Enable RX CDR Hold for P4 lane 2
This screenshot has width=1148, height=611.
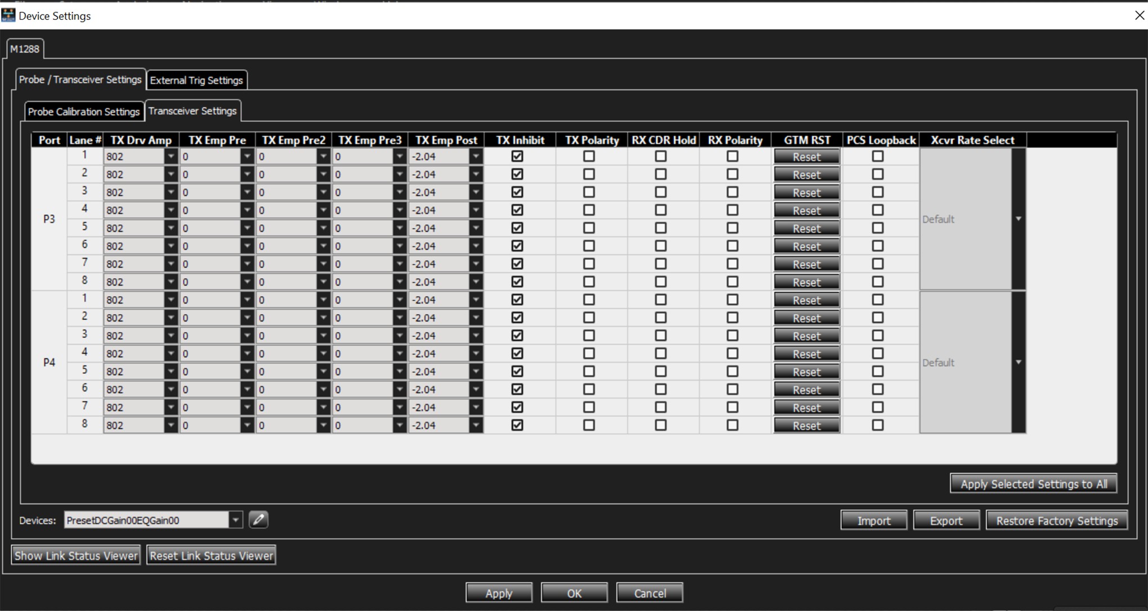click(661, 318)
